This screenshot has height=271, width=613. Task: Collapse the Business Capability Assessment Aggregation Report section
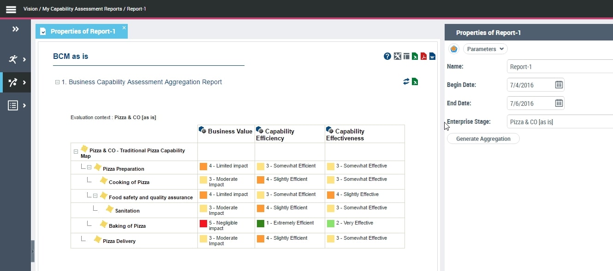(57, 82)
